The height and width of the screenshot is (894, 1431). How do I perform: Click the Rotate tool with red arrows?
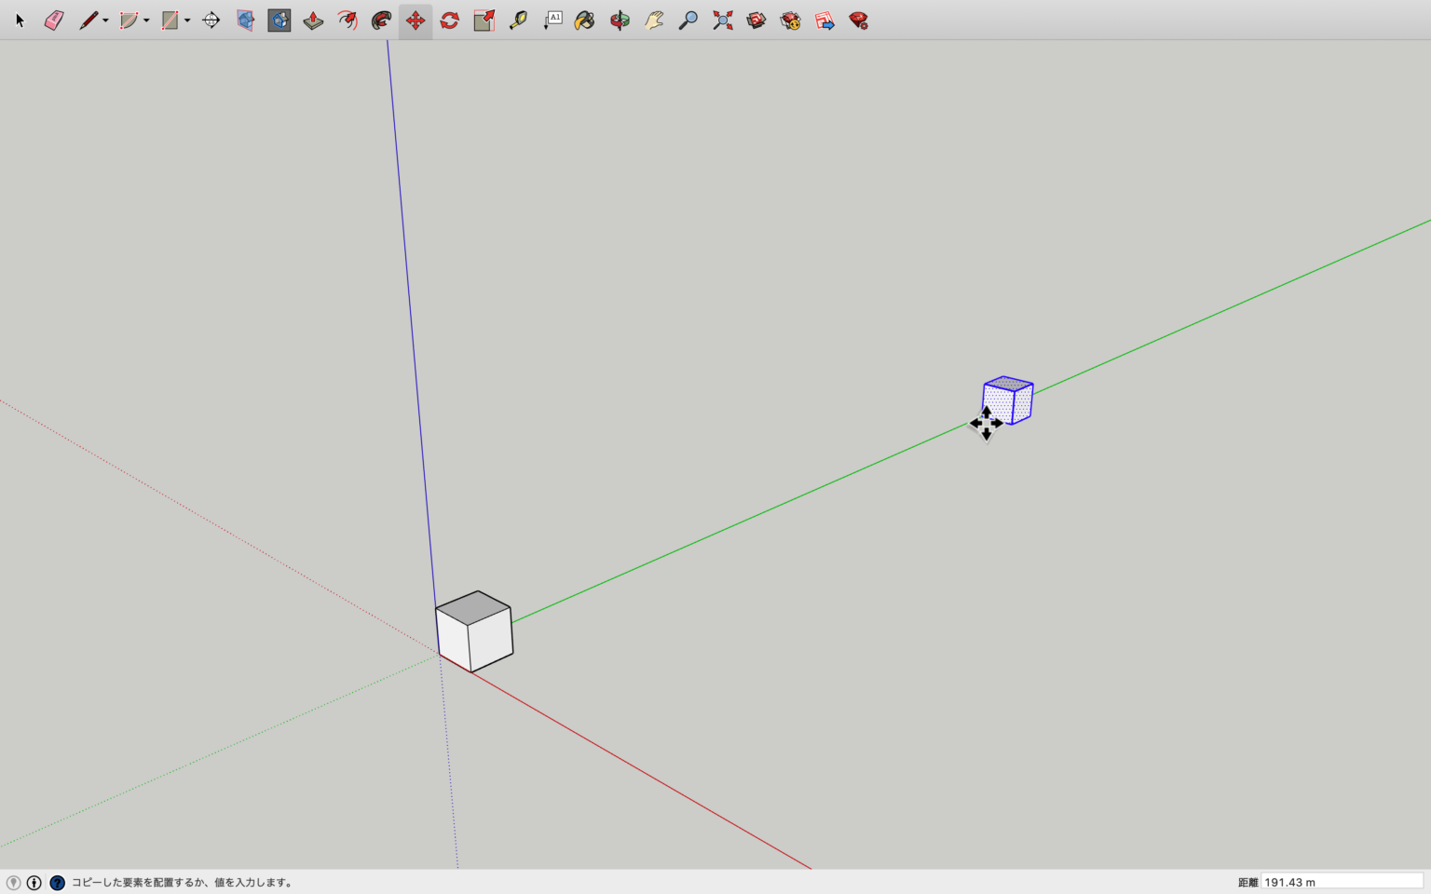pyautogui.click(x=450, y=20)
